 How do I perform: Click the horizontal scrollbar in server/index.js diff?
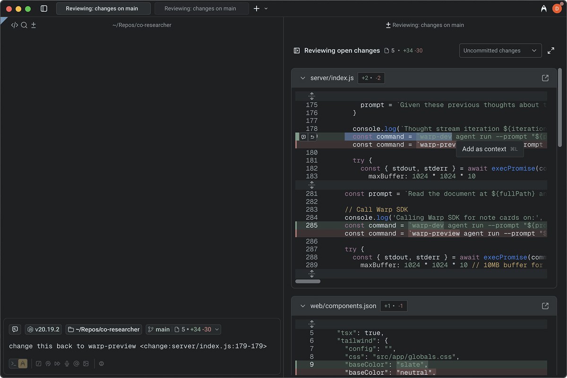coord(308,281)
